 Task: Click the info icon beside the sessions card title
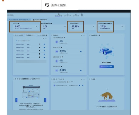pyautogui.click(x=19, y=23)
